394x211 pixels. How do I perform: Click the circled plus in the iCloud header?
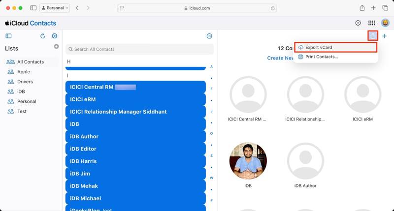[358, 23]
